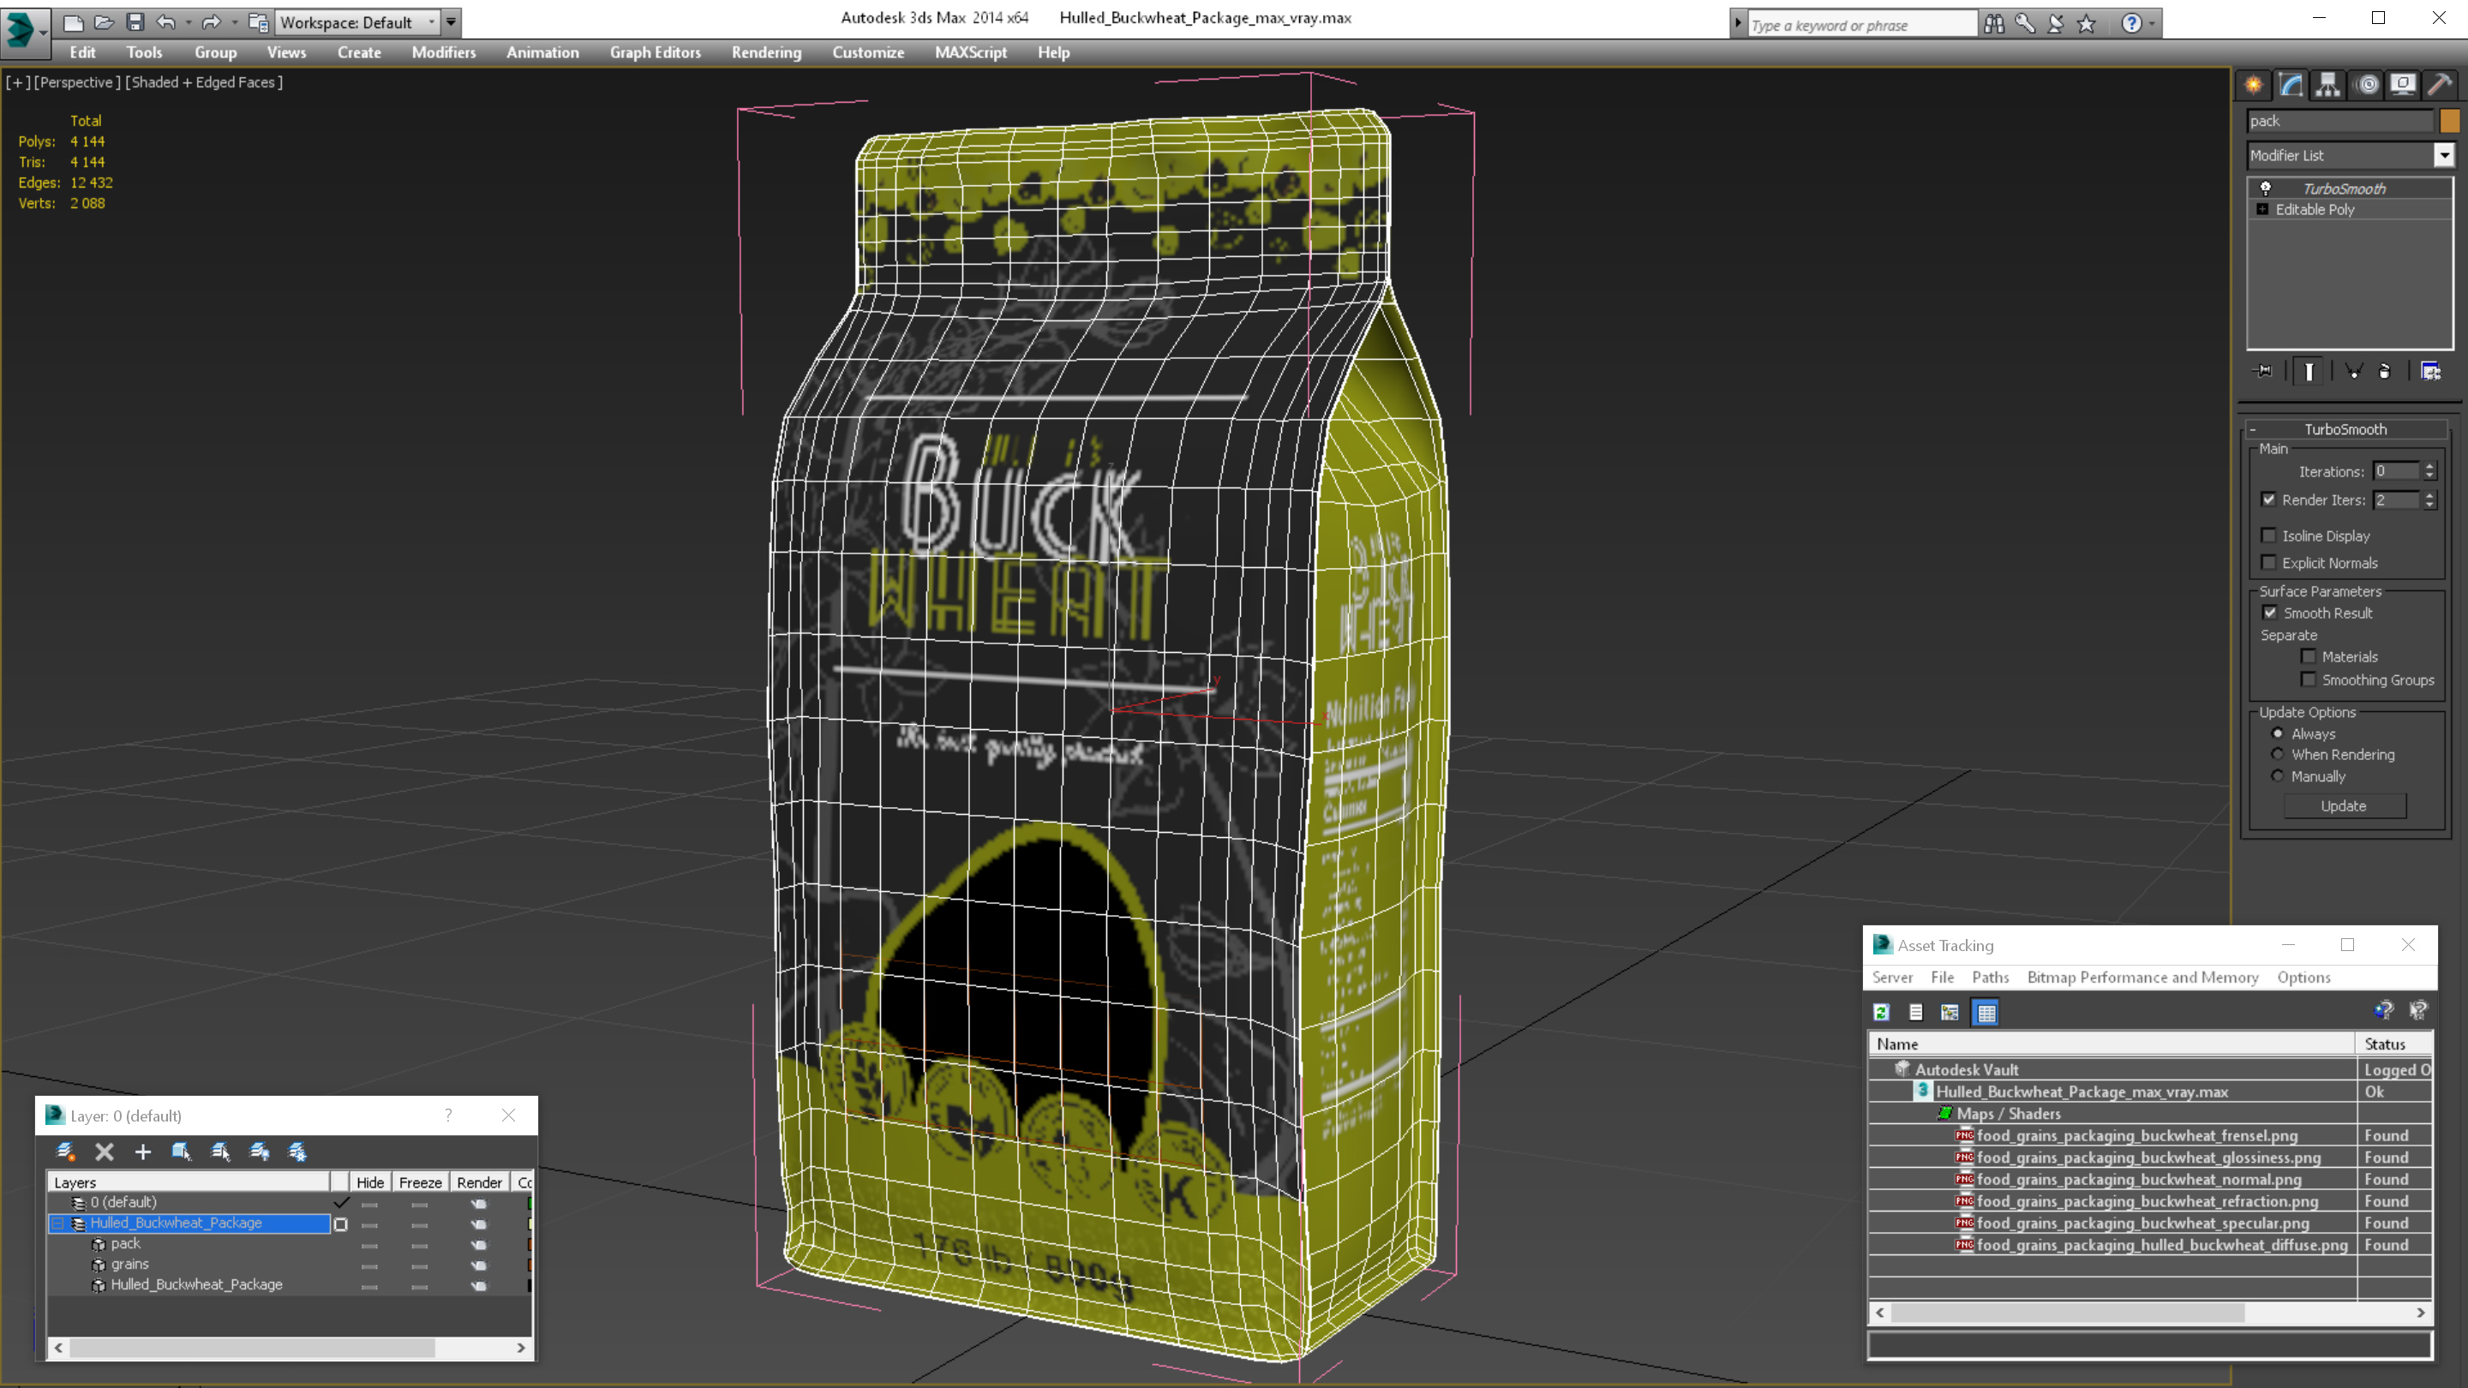Screen dimensions: 2468x1388
Task: Open the Utilities hammer panel tab
Action: click(2441, 86)
